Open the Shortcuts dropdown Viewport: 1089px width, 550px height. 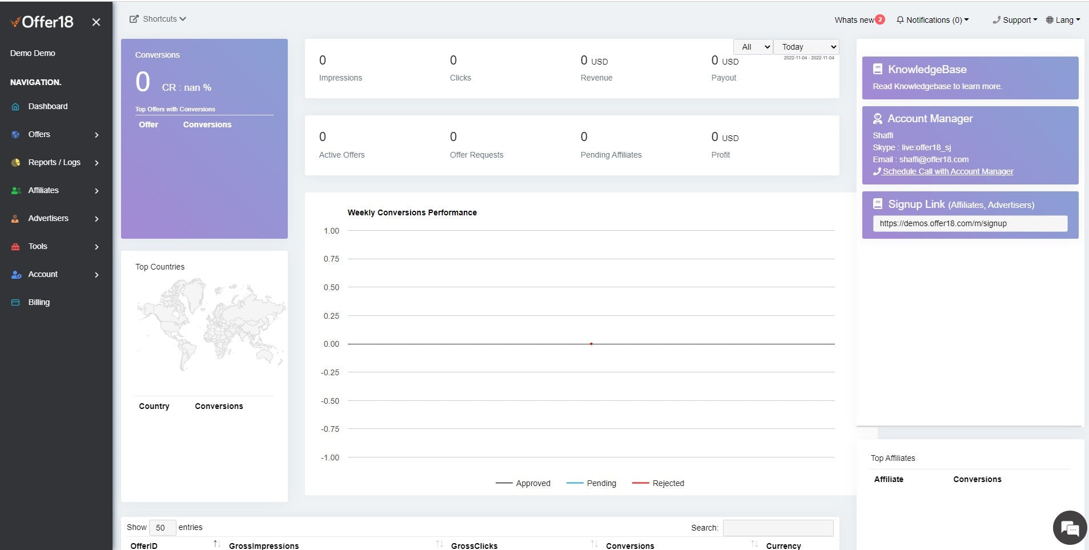pyautogui.click(x=158, y=19)
